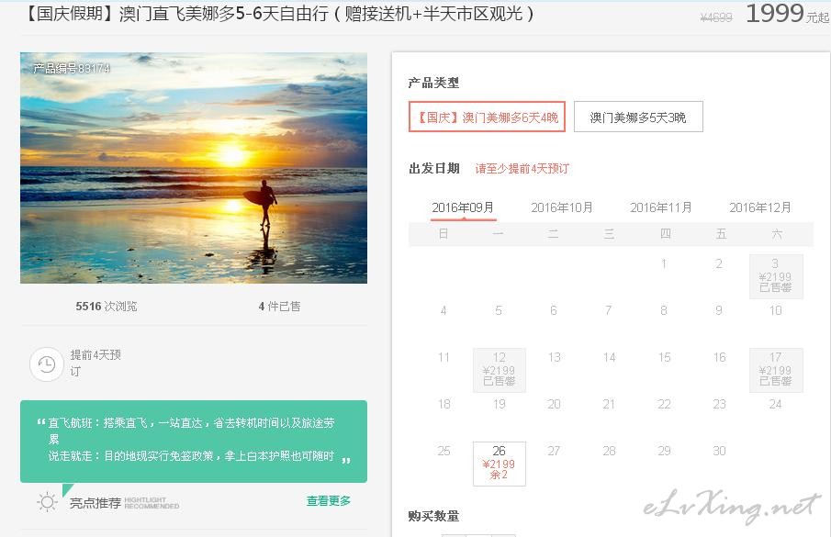Click the sun icon next to 亮点推荐

(47, 502)
